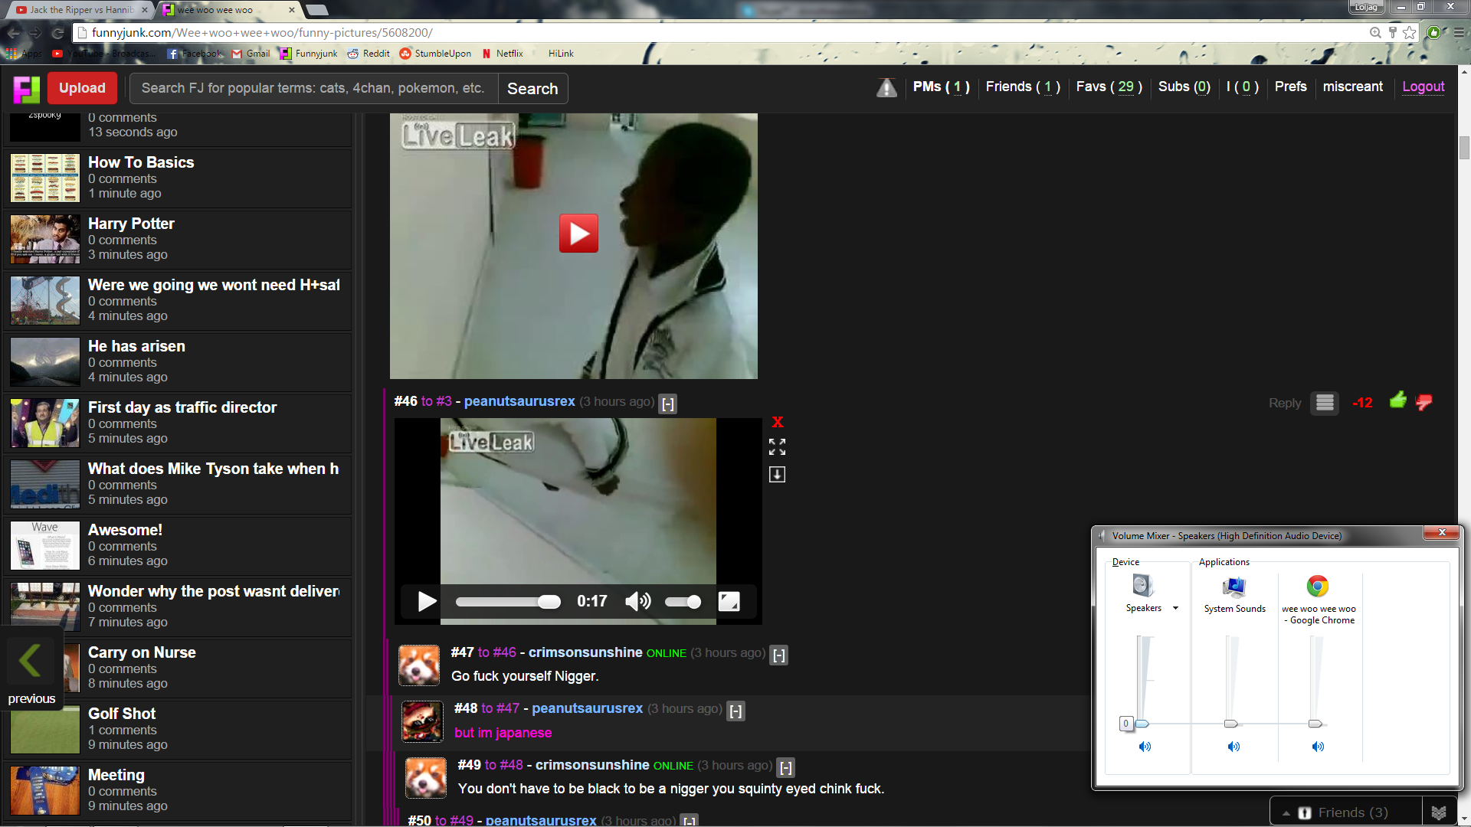This screenshot has height=827, width=1471.
Task: Click the FunnyJunk logo icon
Action: (26, 89)
